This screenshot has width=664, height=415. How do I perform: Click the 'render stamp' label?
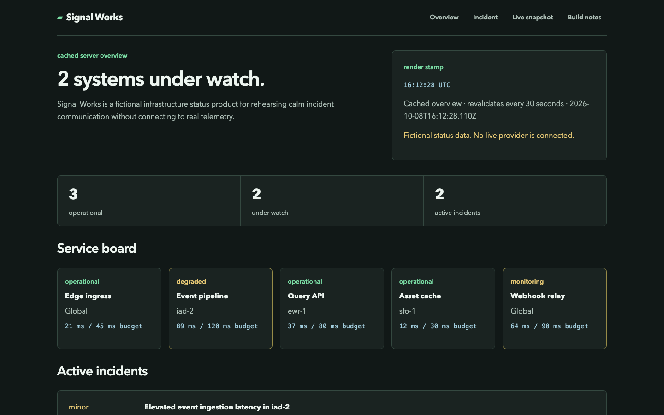tap(423, 67)
